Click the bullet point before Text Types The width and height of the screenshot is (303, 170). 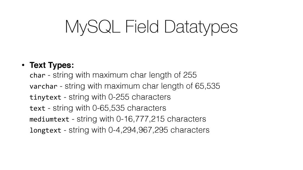coord(23,65)
